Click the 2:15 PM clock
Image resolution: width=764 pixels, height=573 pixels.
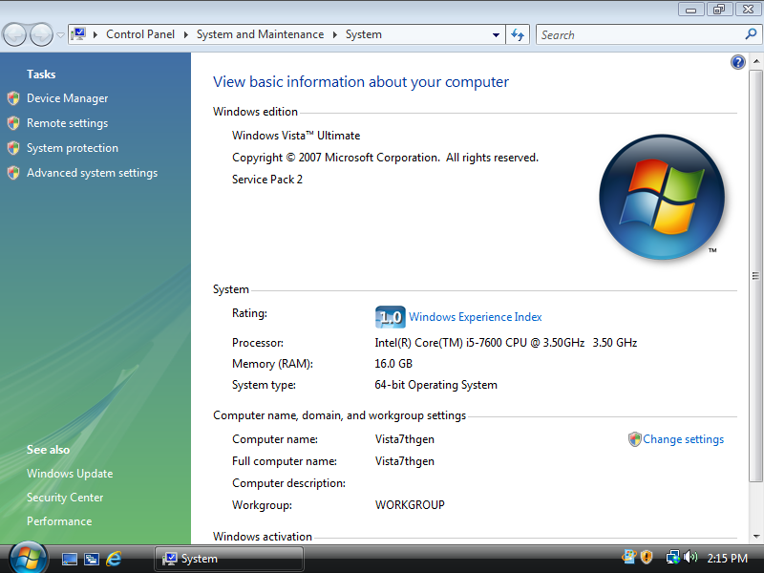point(728,559)
